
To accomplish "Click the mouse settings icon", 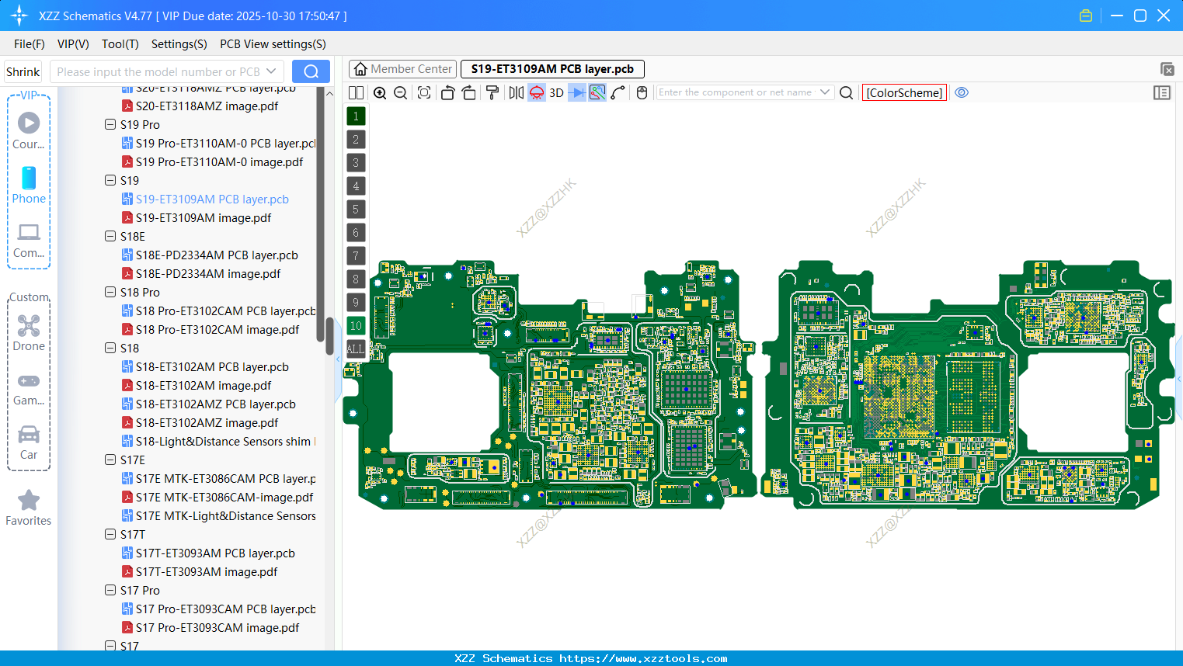I will coord(642,92).
